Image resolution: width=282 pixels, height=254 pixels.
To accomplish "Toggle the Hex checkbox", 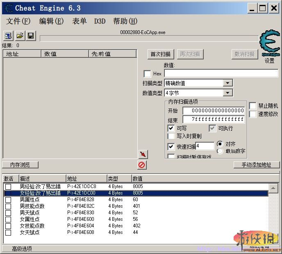I will click(x=147, y=74).
